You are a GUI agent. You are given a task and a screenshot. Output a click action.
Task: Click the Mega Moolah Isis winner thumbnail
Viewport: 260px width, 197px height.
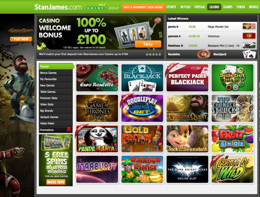click(249, 27)
